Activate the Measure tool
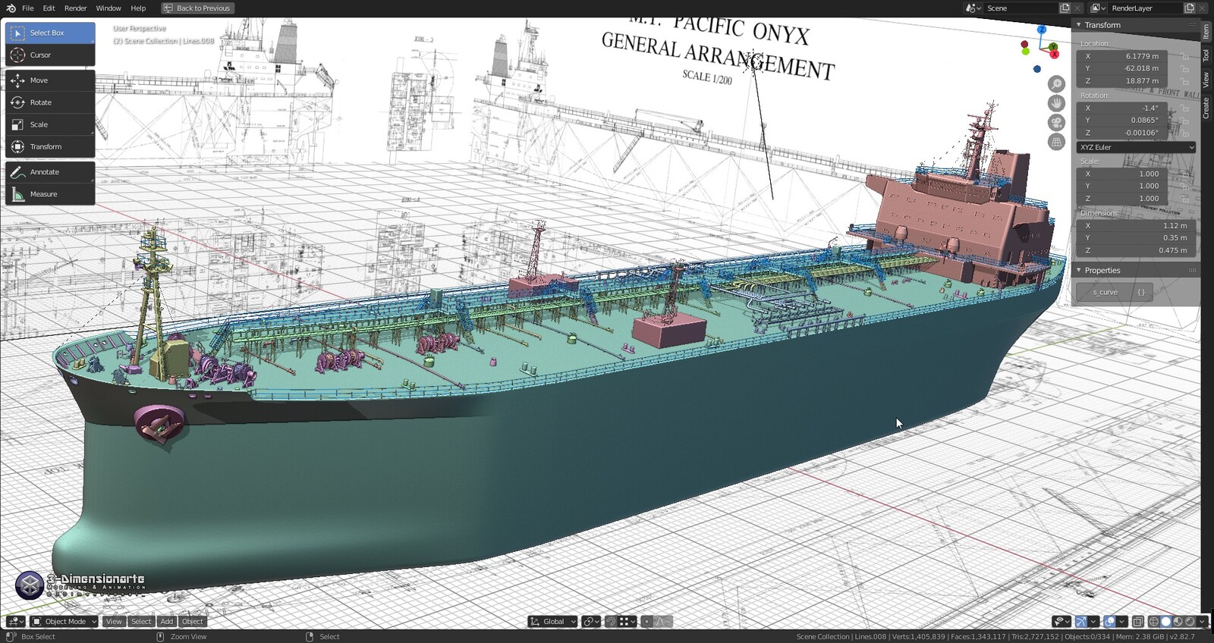Viewport: 1214px width, 643px height. (x=50, y=194)
